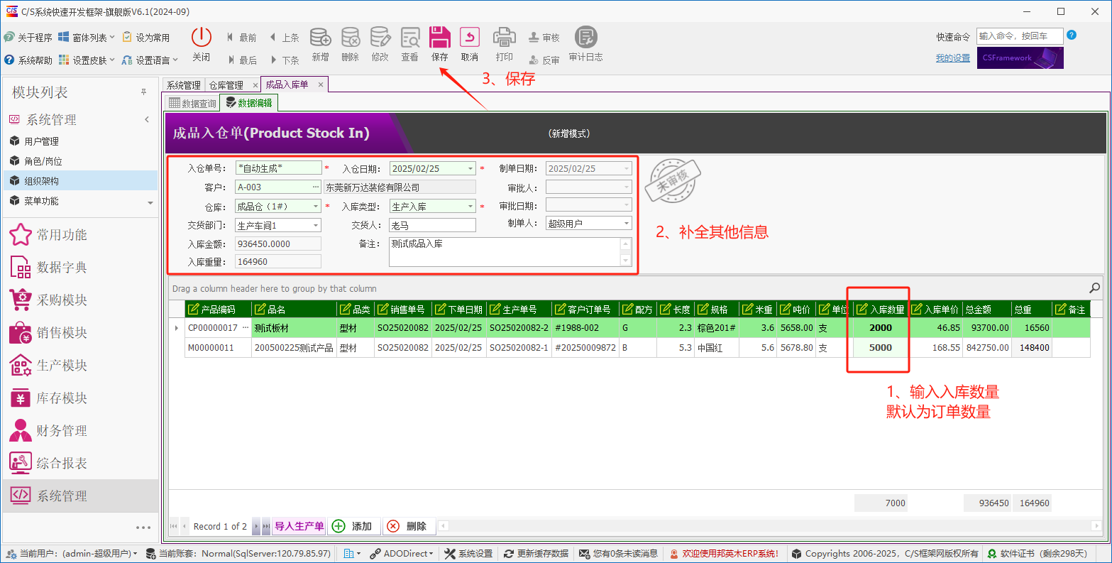
Task: Open Menu functions (菜单功能)
Action: coord(80,201)
